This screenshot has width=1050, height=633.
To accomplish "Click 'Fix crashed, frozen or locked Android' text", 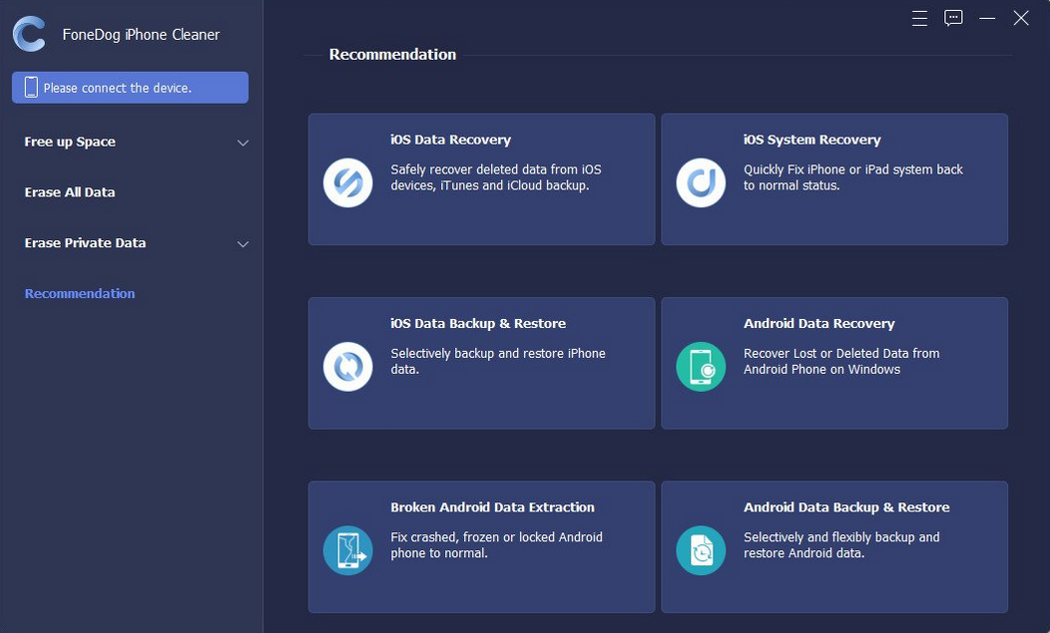I will point(497,545).
